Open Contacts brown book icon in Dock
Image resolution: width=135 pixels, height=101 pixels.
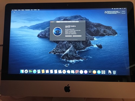click(x=43, y=72)
